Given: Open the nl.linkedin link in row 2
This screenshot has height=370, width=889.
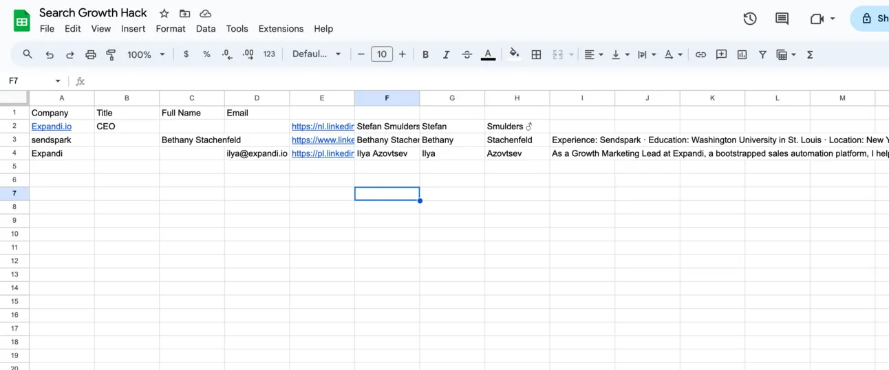Looking at the screenshot, I should pyautogui.click(x=323, y=127).
